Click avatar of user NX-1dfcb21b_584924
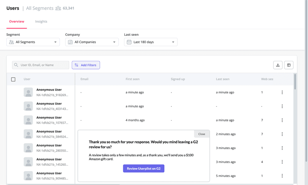This screenshot has width=308, height=185. [x=28, y=134]
